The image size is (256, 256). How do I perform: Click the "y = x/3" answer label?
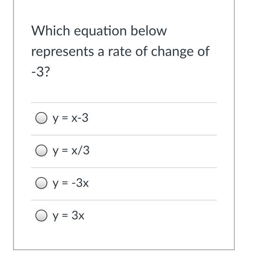71,151
